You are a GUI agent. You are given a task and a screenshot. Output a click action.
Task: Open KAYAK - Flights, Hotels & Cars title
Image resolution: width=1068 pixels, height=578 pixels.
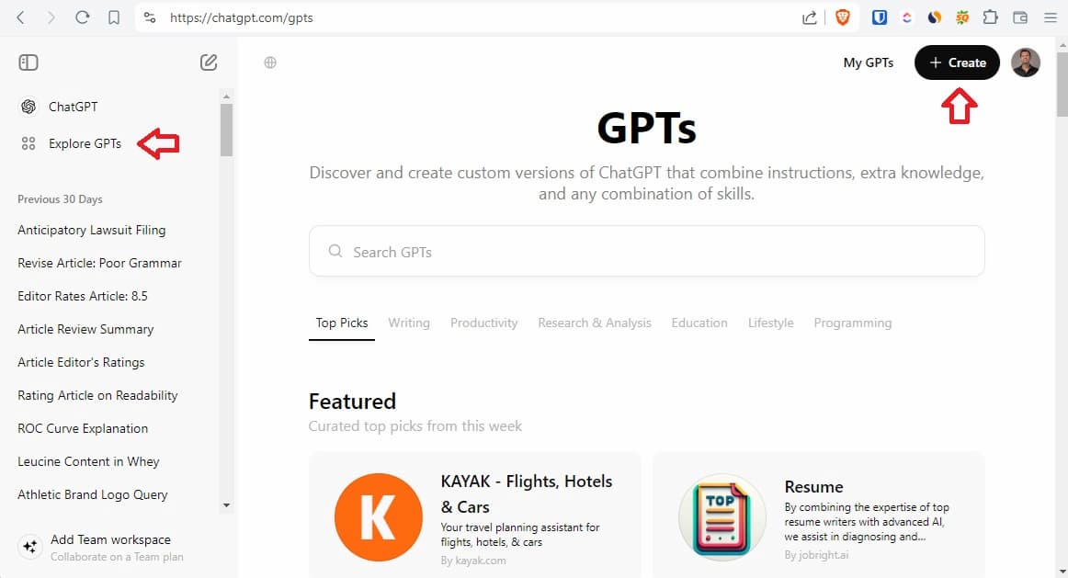(x=527, y=494)
